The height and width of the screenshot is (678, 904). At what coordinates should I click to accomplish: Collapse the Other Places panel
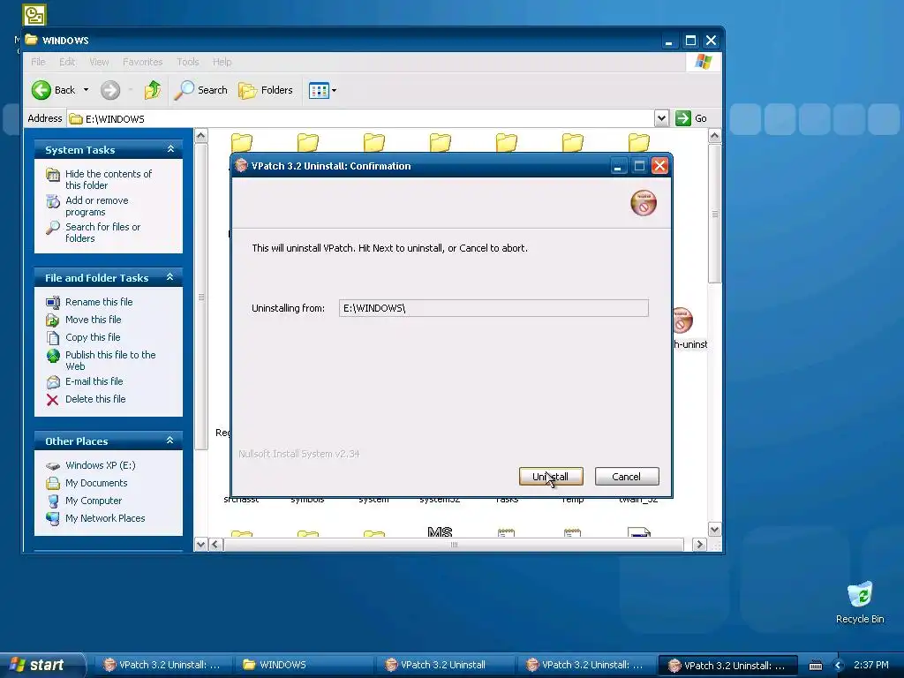[170, 441]
